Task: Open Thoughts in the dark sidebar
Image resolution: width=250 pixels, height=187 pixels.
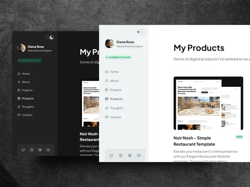Action: click(25, 107)
